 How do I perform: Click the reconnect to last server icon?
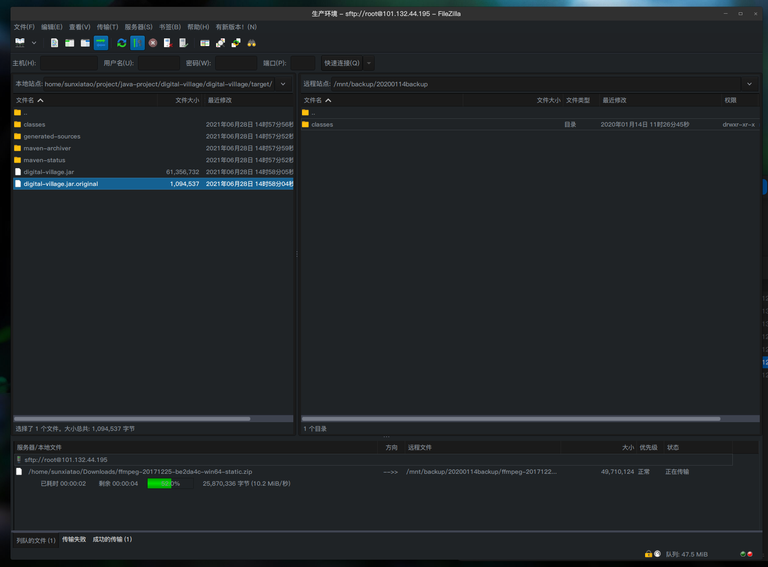click(x=184, y=43)
